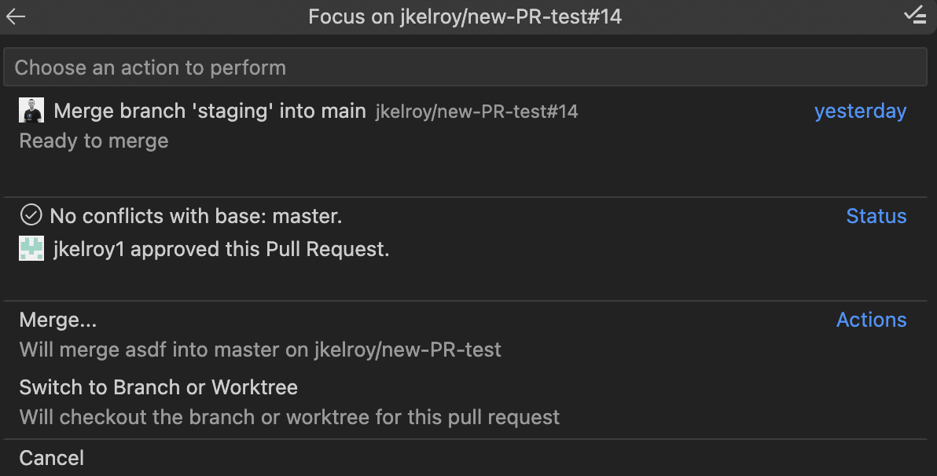
Task: Click the 'Ready to merge' status text
Action: click(x=94, y=141)
